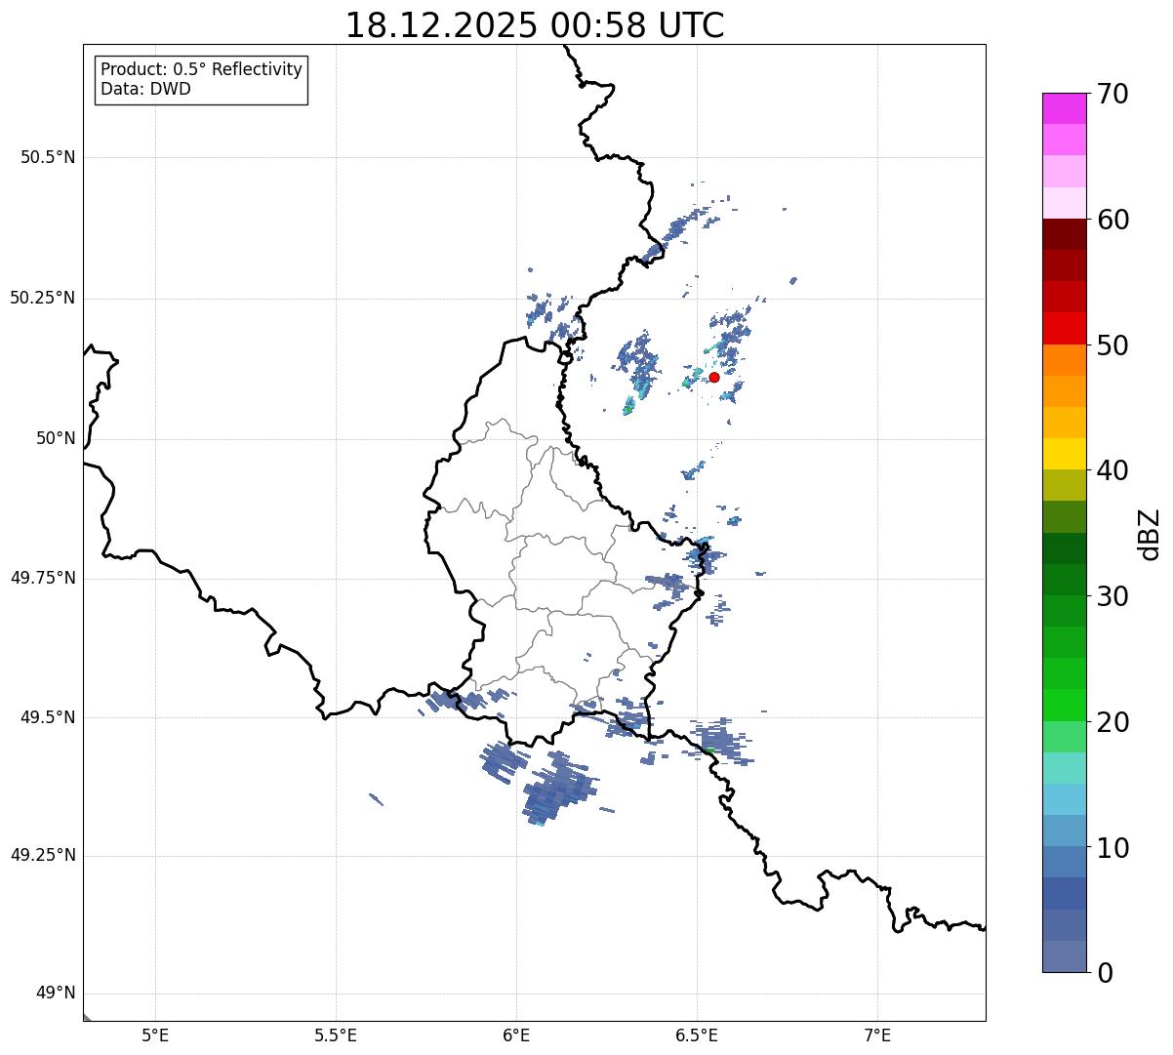
Task: Click the 50.25°N latitude label
Action: tap(42, 298)
